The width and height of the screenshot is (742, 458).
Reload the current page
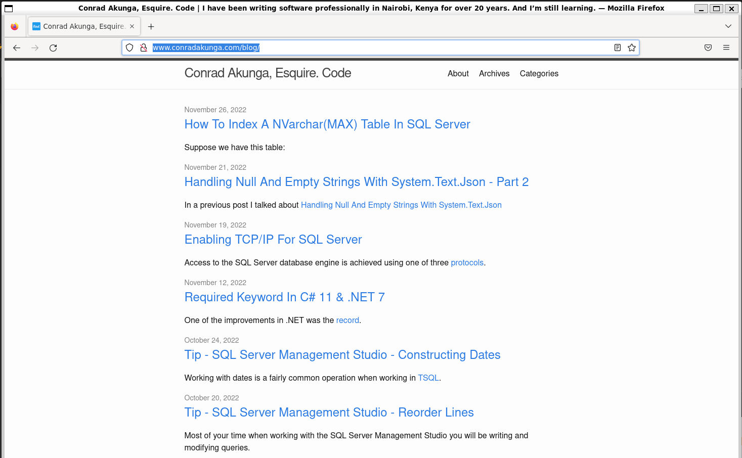pyautogui.click(x=53, y=48)
